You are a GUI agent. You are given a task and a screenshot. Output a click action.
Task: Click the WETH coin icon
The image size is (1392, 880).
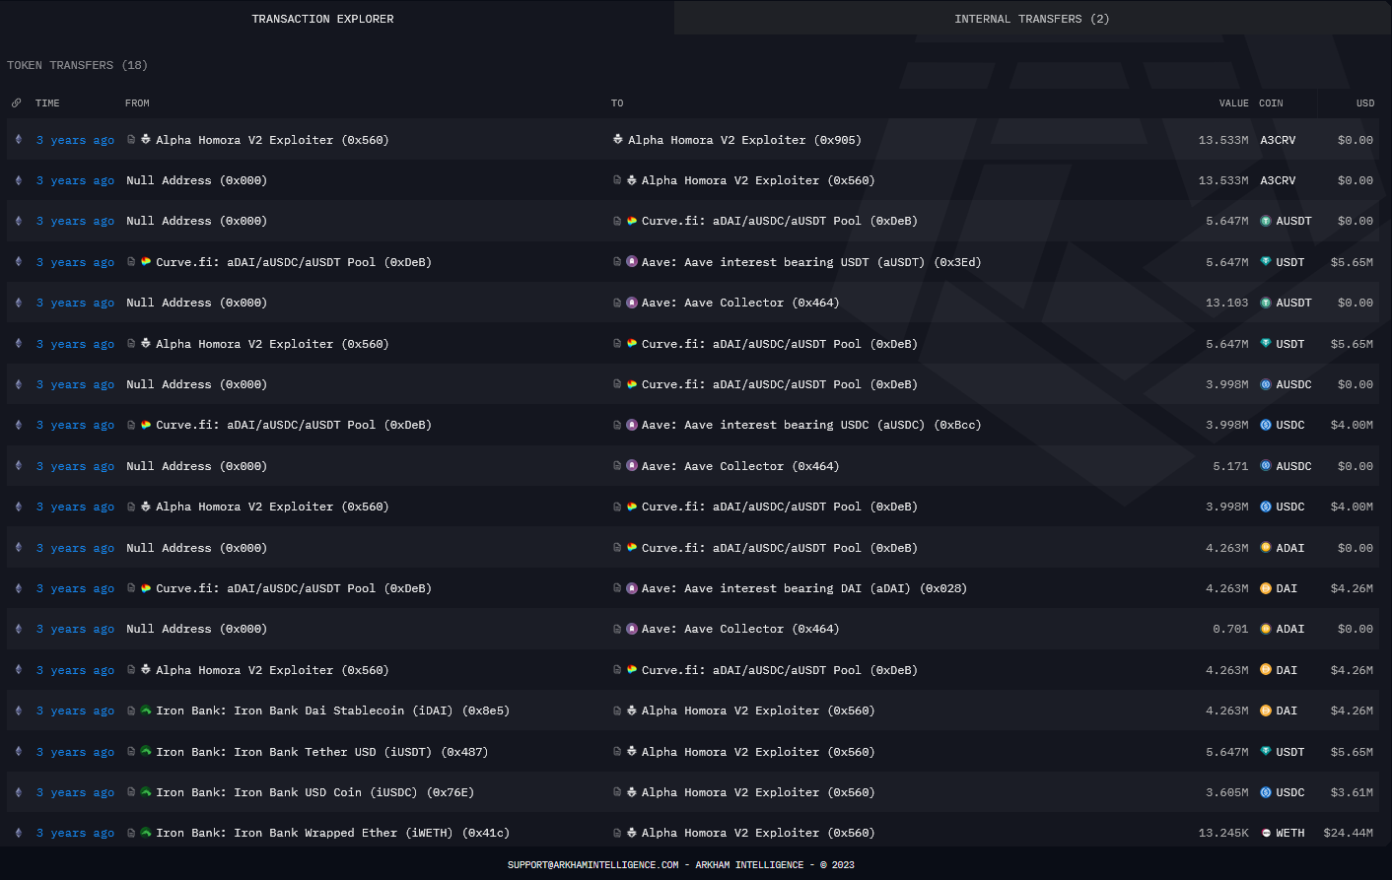tap(1266, 833)
